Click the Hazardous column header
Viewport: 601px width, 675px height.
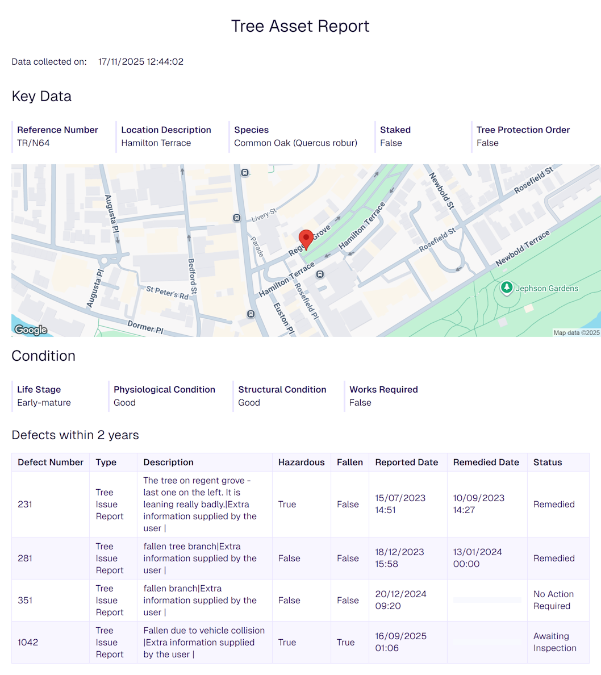pyautogui.click(x=301, y=462)
